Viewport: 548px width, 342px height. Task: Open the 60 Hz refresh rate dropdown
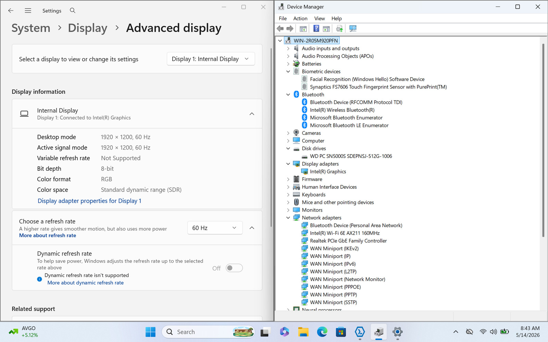[x=215, y=228]
